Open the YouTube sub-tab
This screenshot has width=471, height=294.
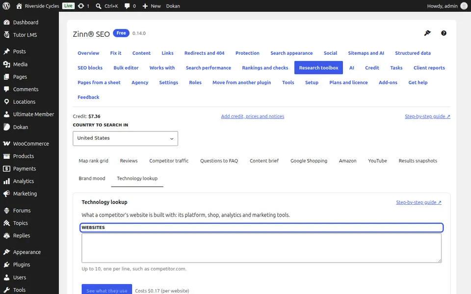coord(377,161)
